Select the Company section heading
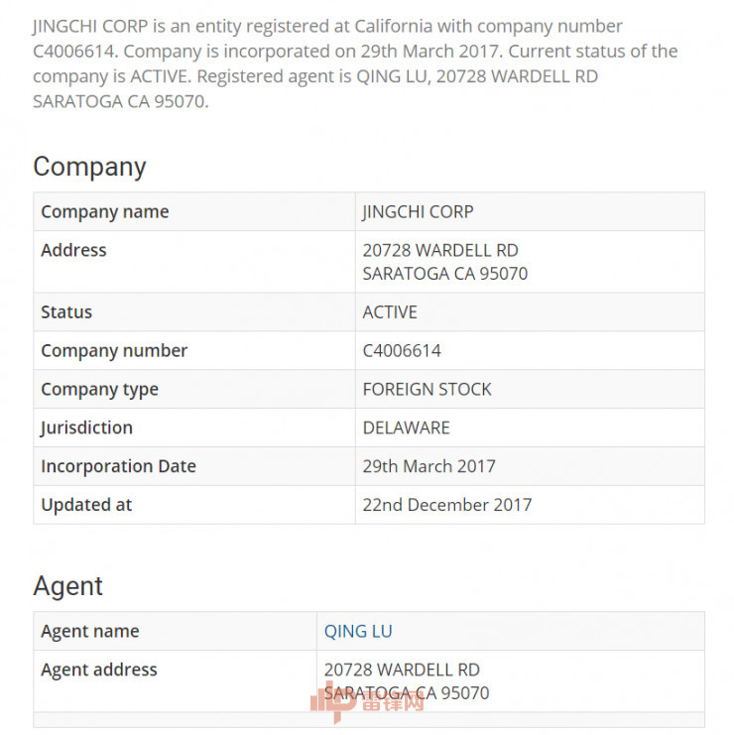 click(89, 167)
